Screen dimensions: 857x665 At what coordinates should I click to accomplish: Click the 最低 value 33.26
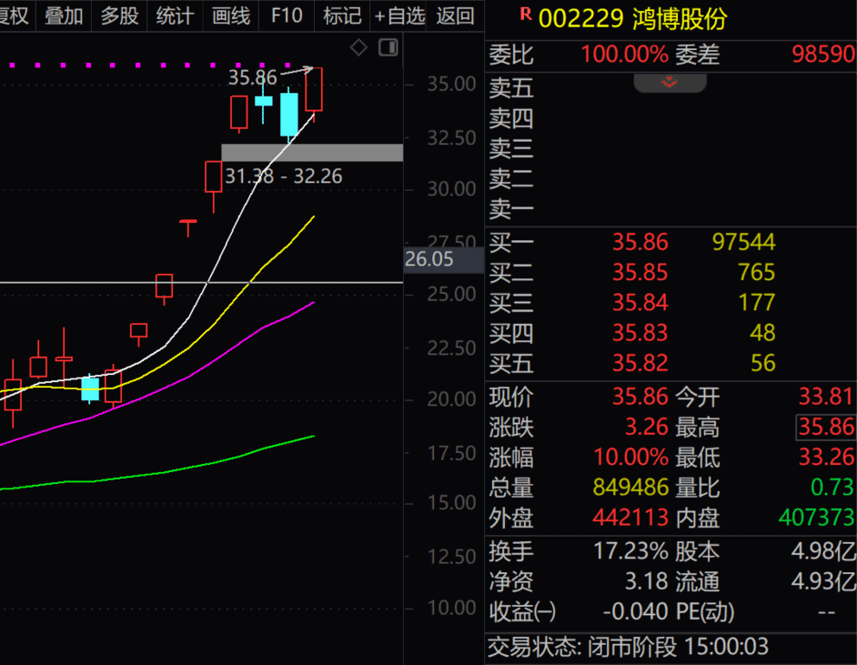(x=825, y=457)
